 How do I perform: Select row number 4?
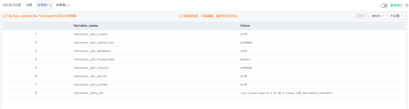[36, 59]
